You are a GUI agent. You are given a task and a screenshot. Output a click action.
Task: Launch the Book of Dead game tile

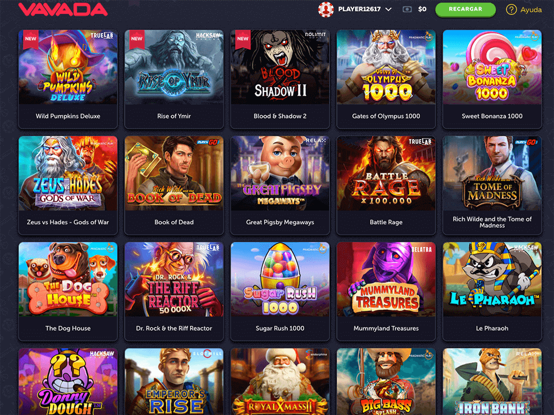[x=174, y=185]
